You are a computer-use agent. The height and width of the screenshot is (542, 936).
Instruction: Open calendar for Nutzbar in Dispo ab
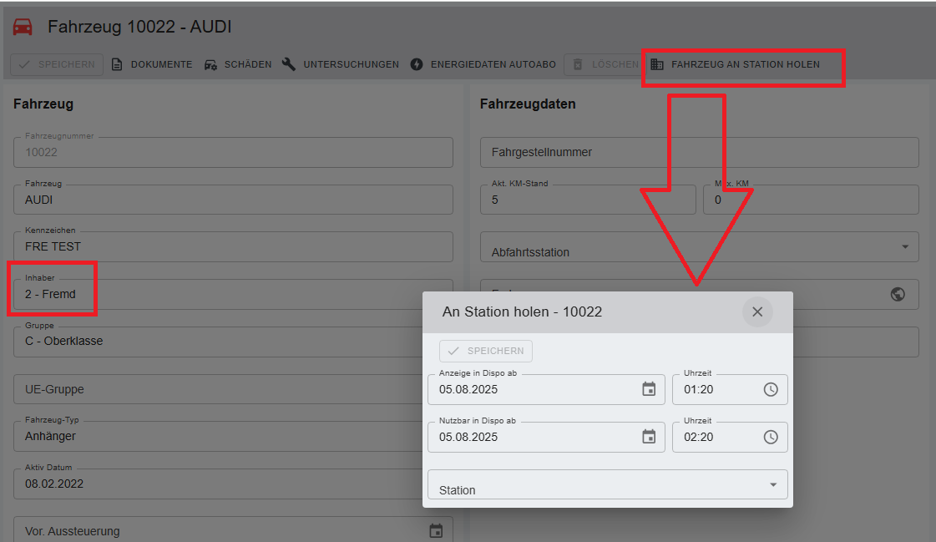coord(649,437)
